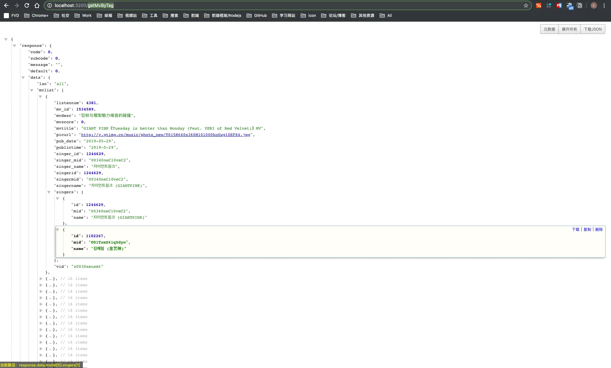The image size is (611, 368).
Task: Click 复制 link on highlighted node
Action: tap(587, 230)
